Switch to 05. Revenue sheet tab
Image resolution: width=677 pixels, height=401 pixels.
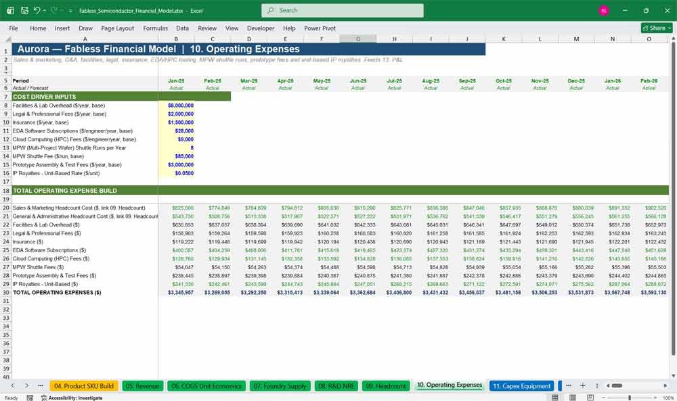tap(142, 386)
